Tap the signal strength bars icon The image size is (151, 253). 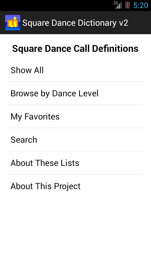click(x=119, y=5)
